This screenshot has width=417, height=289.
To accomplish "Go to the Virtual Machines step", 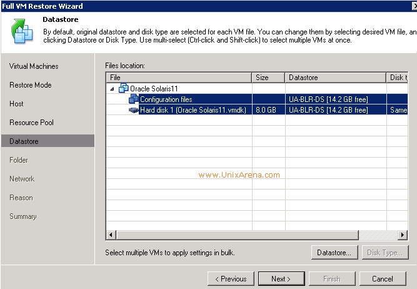I will [x=34, y=66].
